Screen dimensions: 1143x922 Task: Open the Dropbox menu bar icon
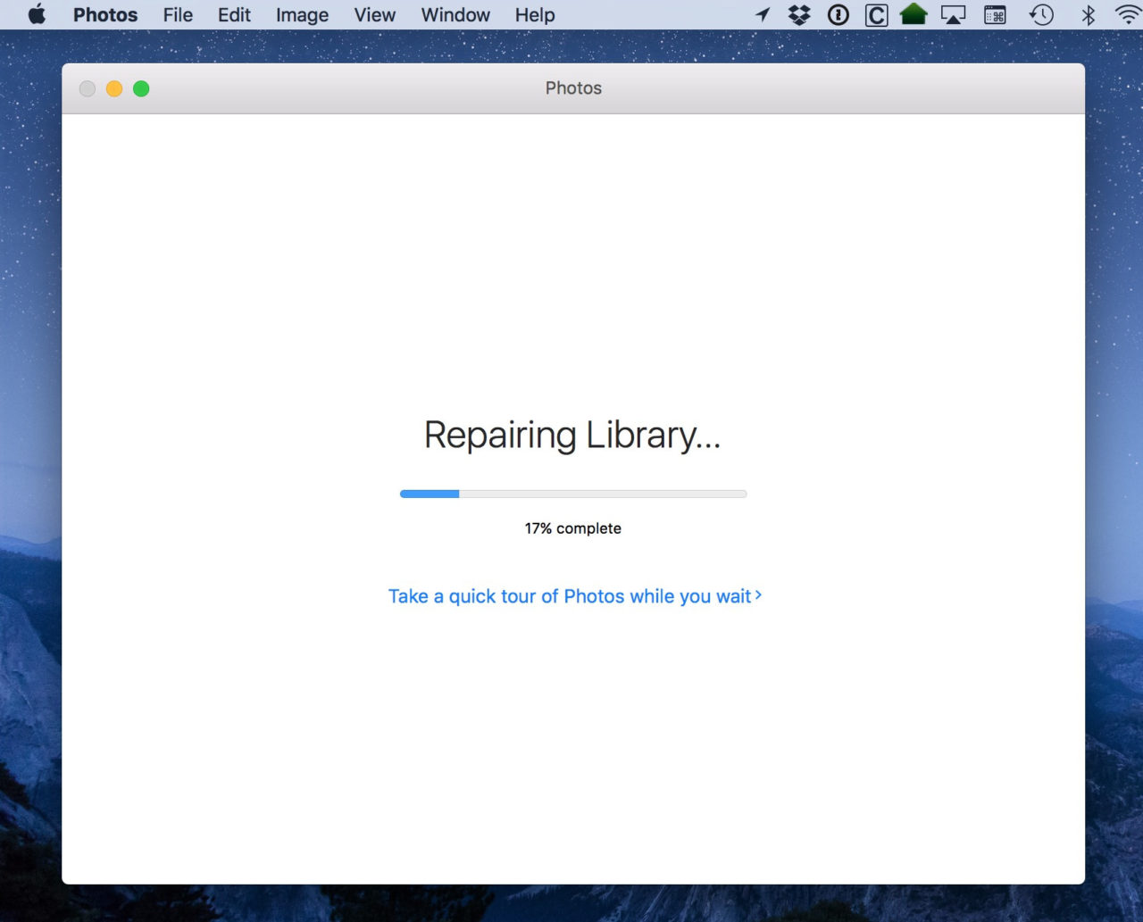point(799,14)
